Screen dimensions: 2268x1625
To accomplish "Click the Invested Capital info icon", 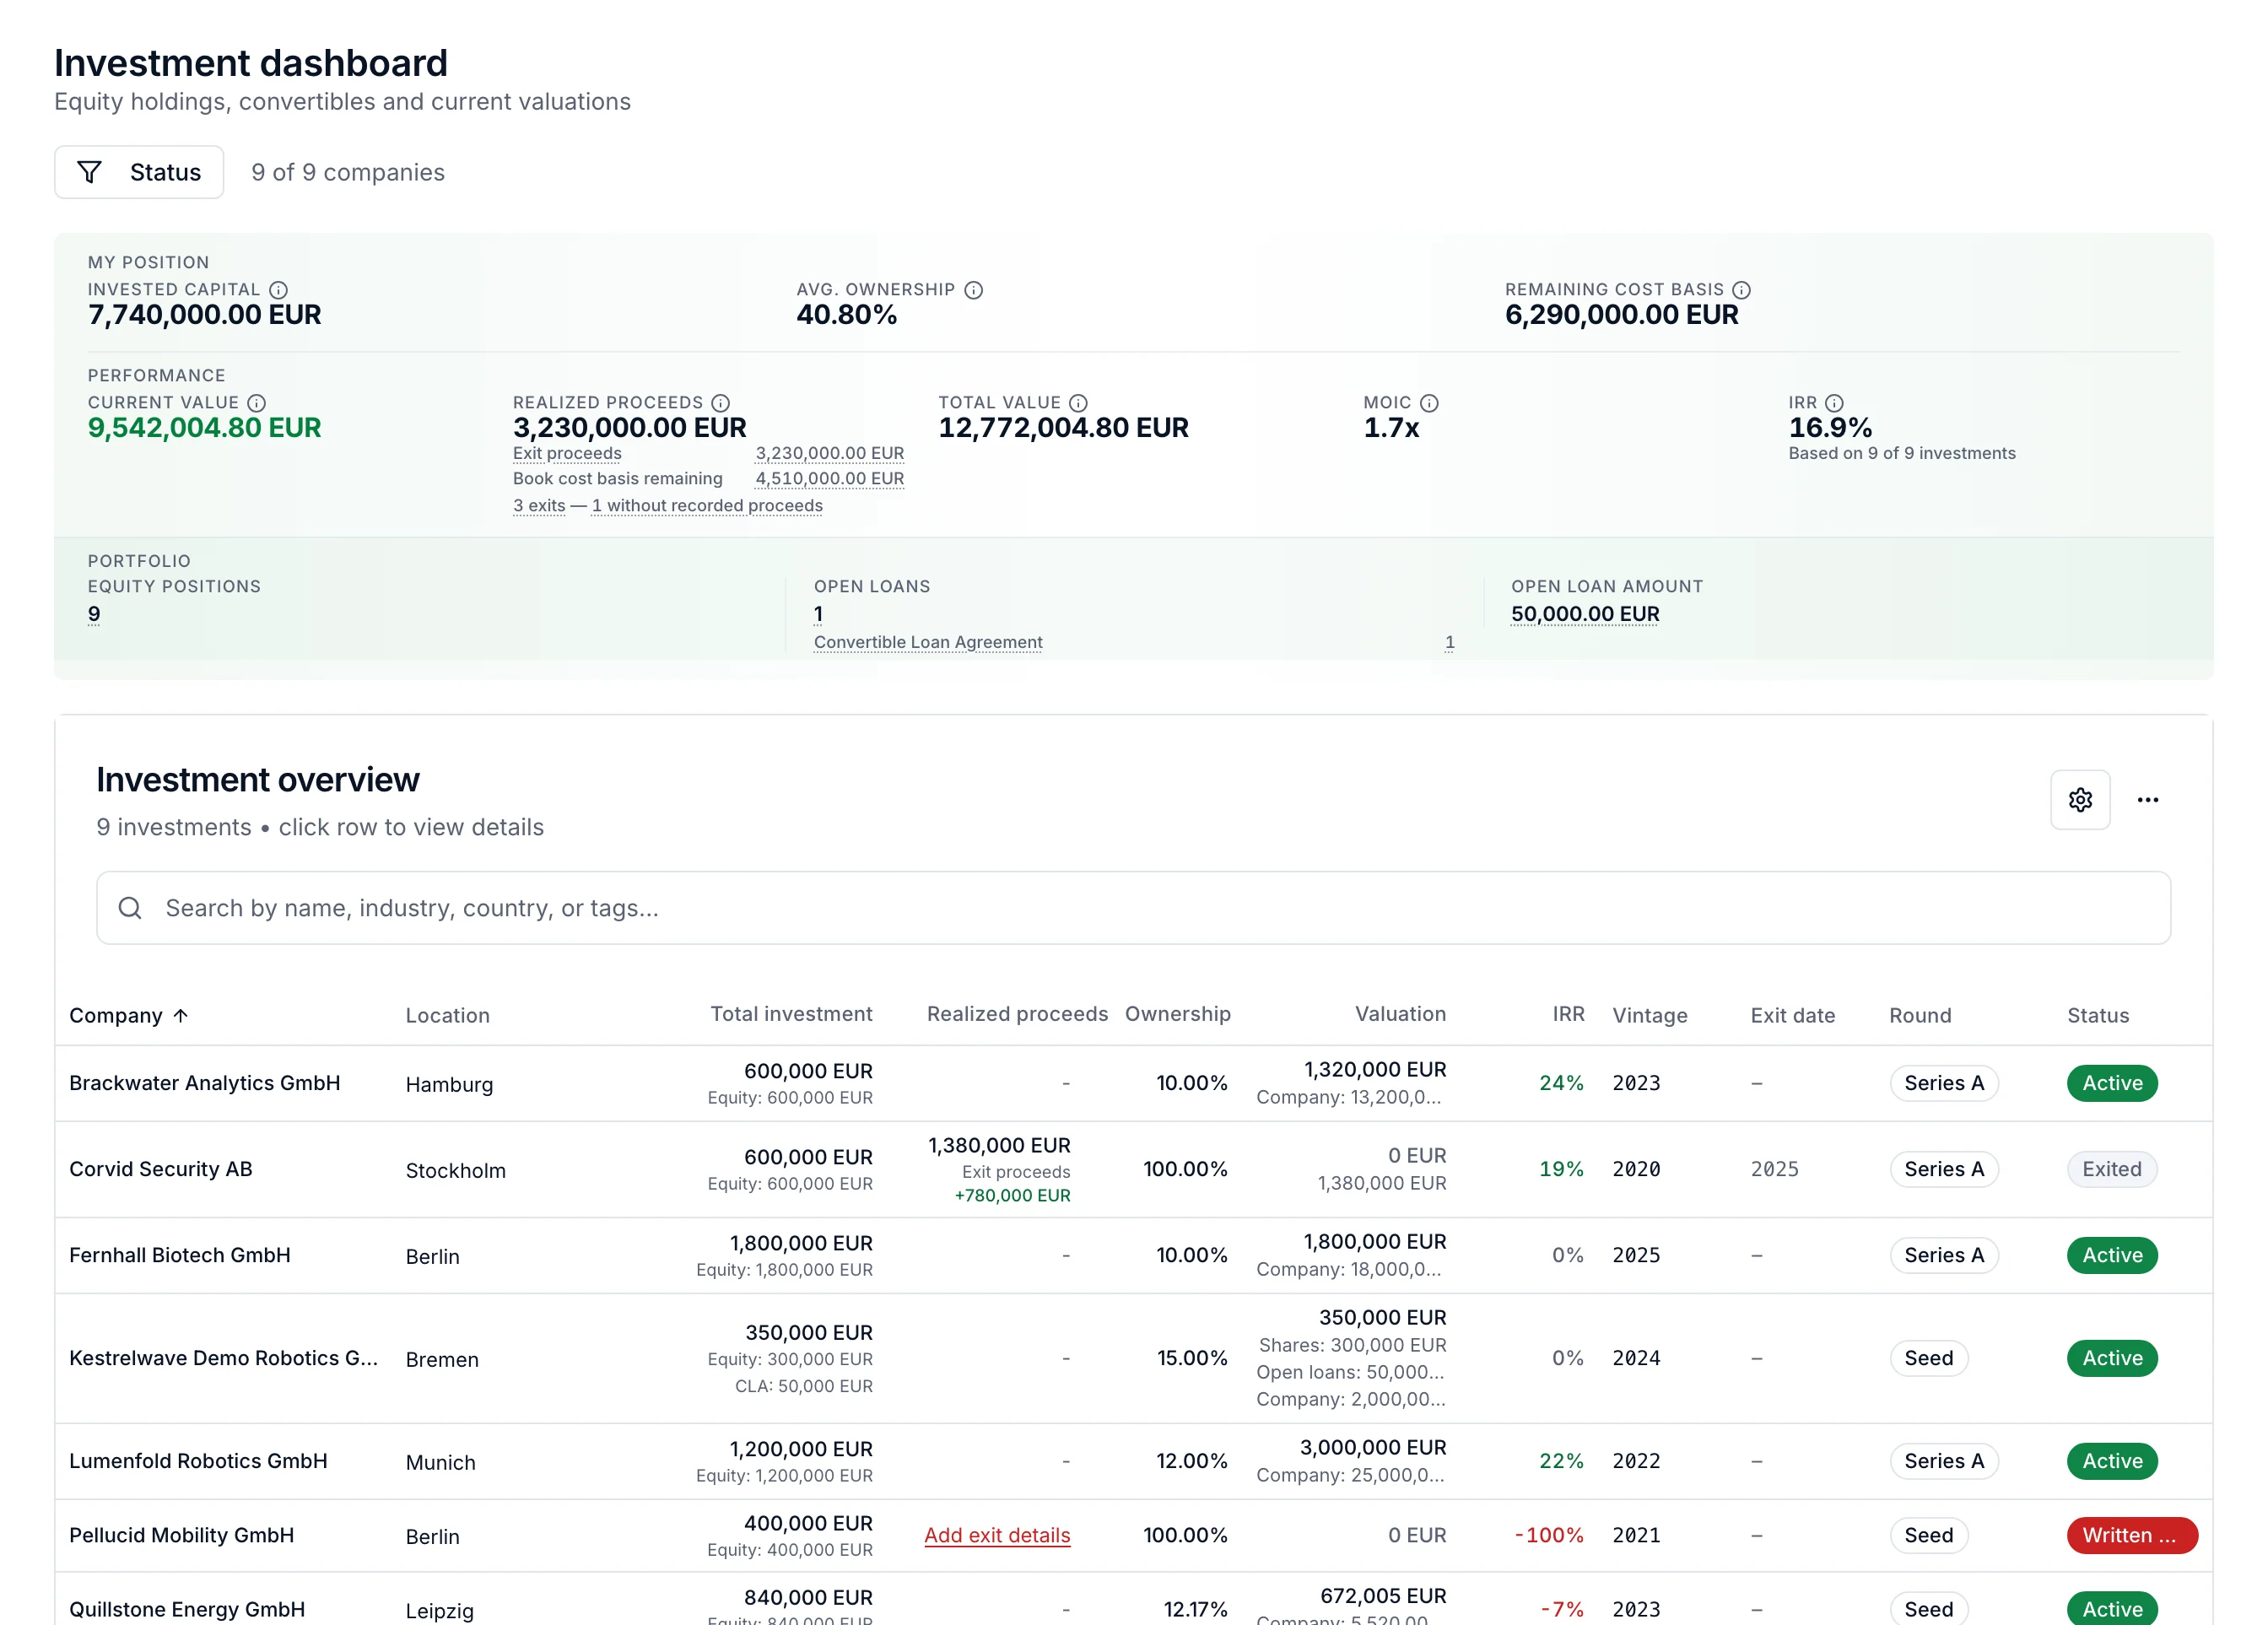I will coord(279,290).
